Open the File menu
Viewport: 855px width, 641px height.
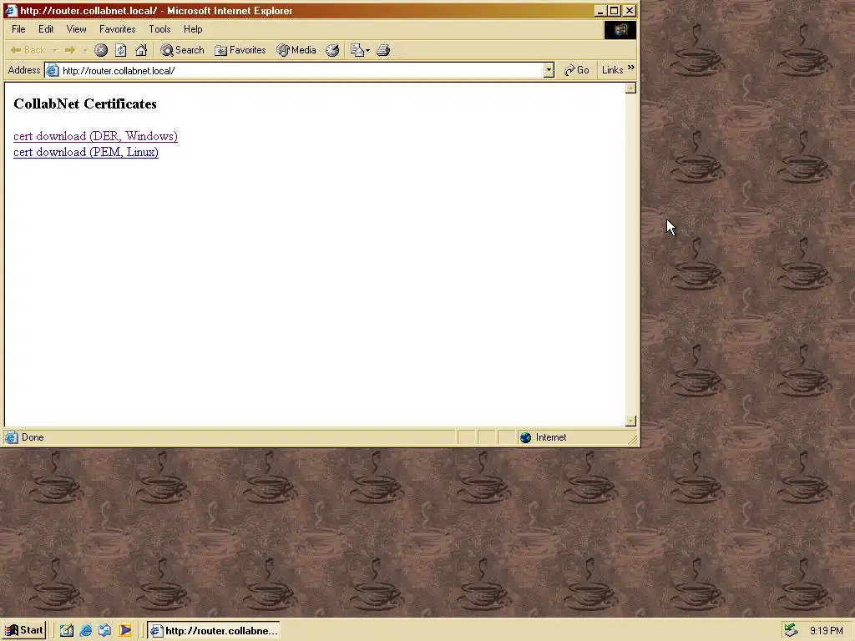pyautogui.click(x=18, y=29)
